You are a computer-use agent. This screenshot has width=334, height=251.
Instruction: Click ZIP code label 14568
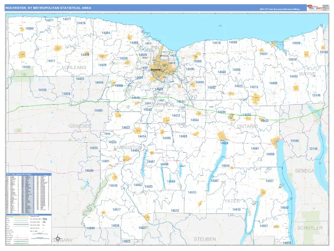(221, 72)
